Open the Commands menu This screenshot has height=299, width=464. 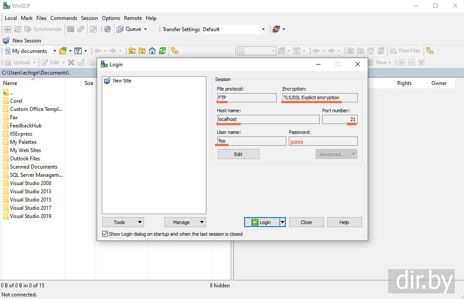tap(64, 18)
